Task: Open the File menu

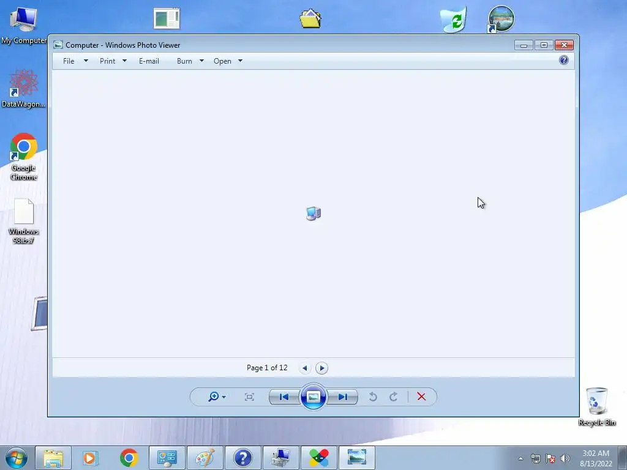Action: 69,61
